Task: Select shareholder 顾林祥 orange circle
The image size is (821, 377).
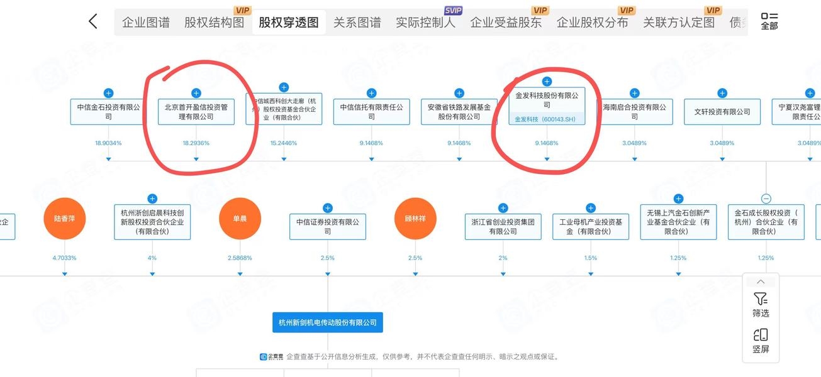Action: [x=415, y=219]
